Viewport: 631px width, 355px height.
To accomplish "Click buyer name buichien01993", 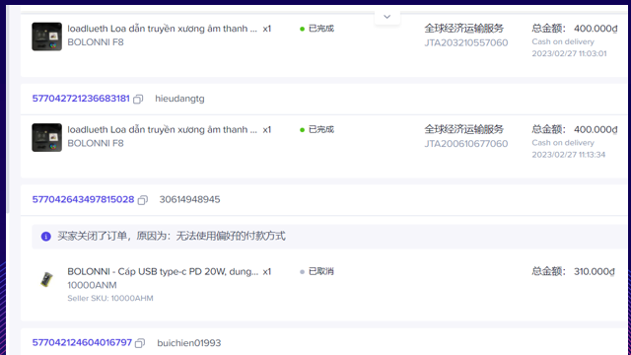I will 189,343.
